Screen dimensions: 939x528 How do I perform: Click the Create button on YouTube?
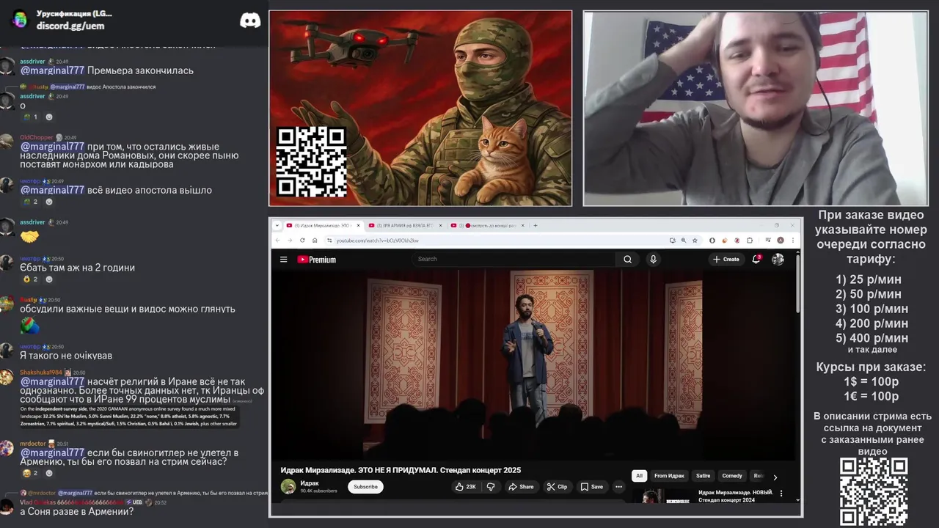[x=726, y=259]
